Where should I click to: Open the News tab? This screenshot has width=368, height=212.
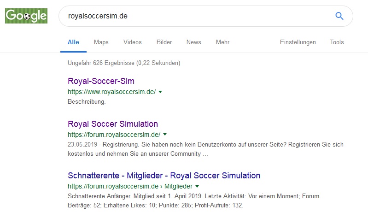pyautogui.click(x=193, y=42)
